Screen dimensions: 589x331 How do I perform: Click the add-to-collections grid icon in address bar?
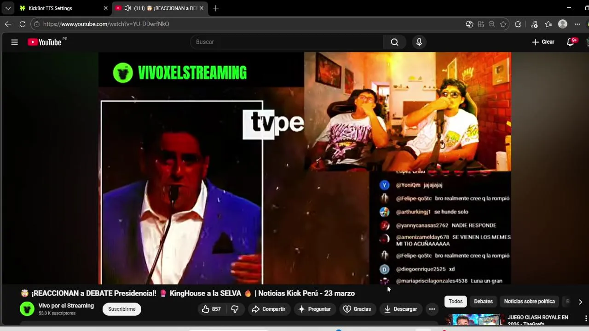point(481,24)
